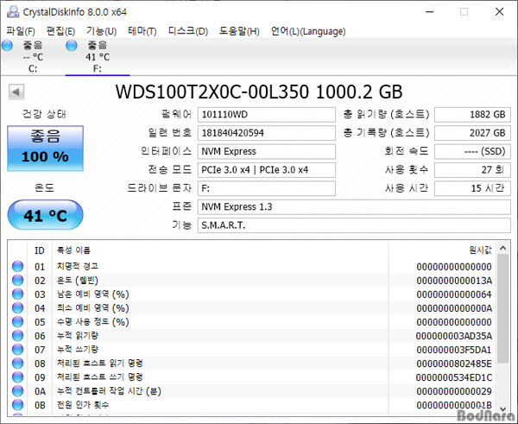The width and height of the screenshot is (518, 424).
Task: Select row 남은 예비 영역 (%)
Action: [x=252, y=294]
